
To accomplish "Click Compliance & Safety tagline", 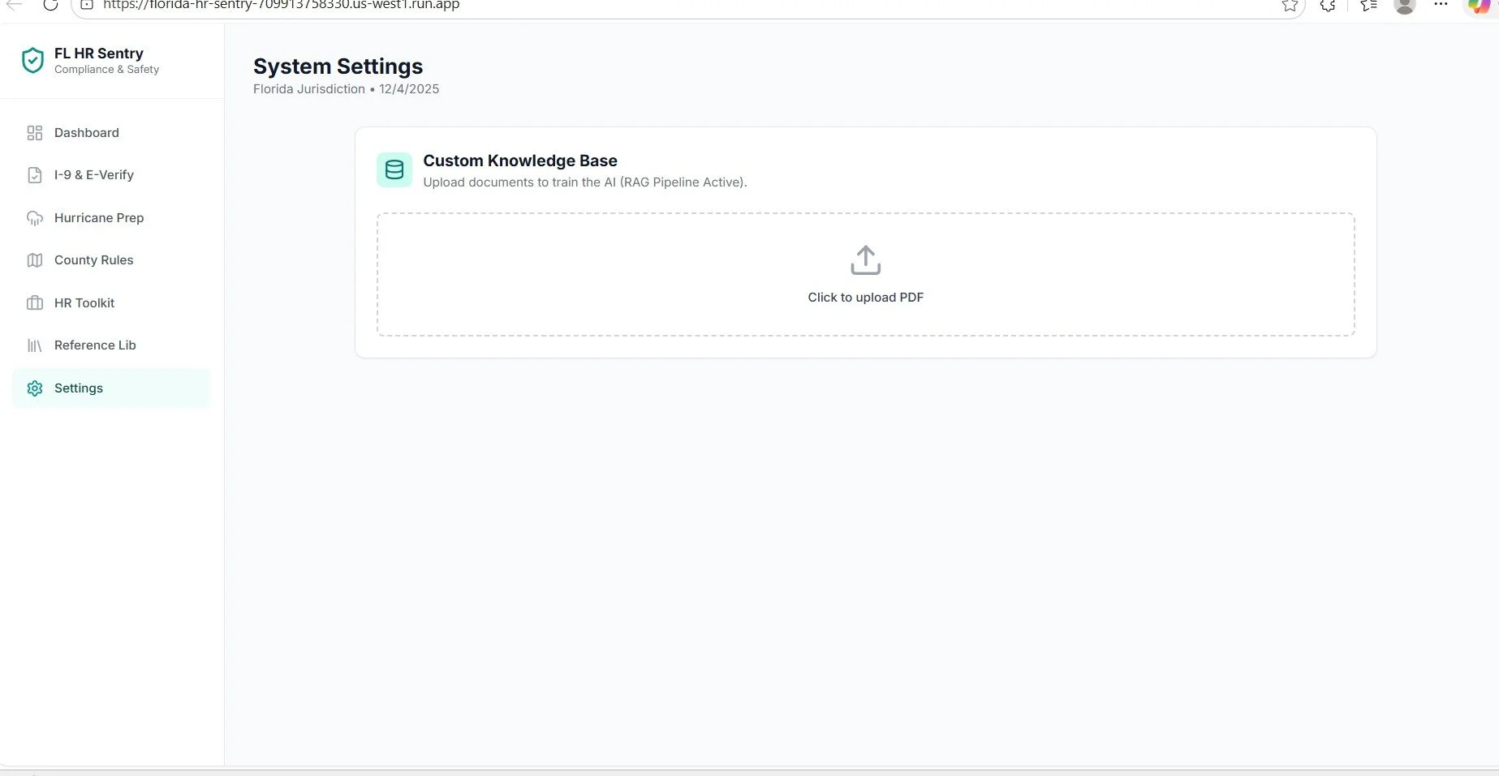I will (106, 70).
